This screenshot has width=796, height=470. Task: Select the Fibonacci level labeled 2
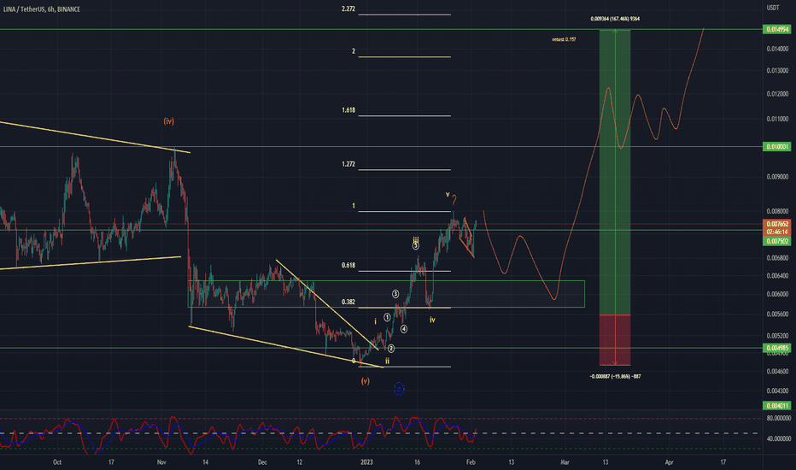pyautogui.click(x=354, y=51)
